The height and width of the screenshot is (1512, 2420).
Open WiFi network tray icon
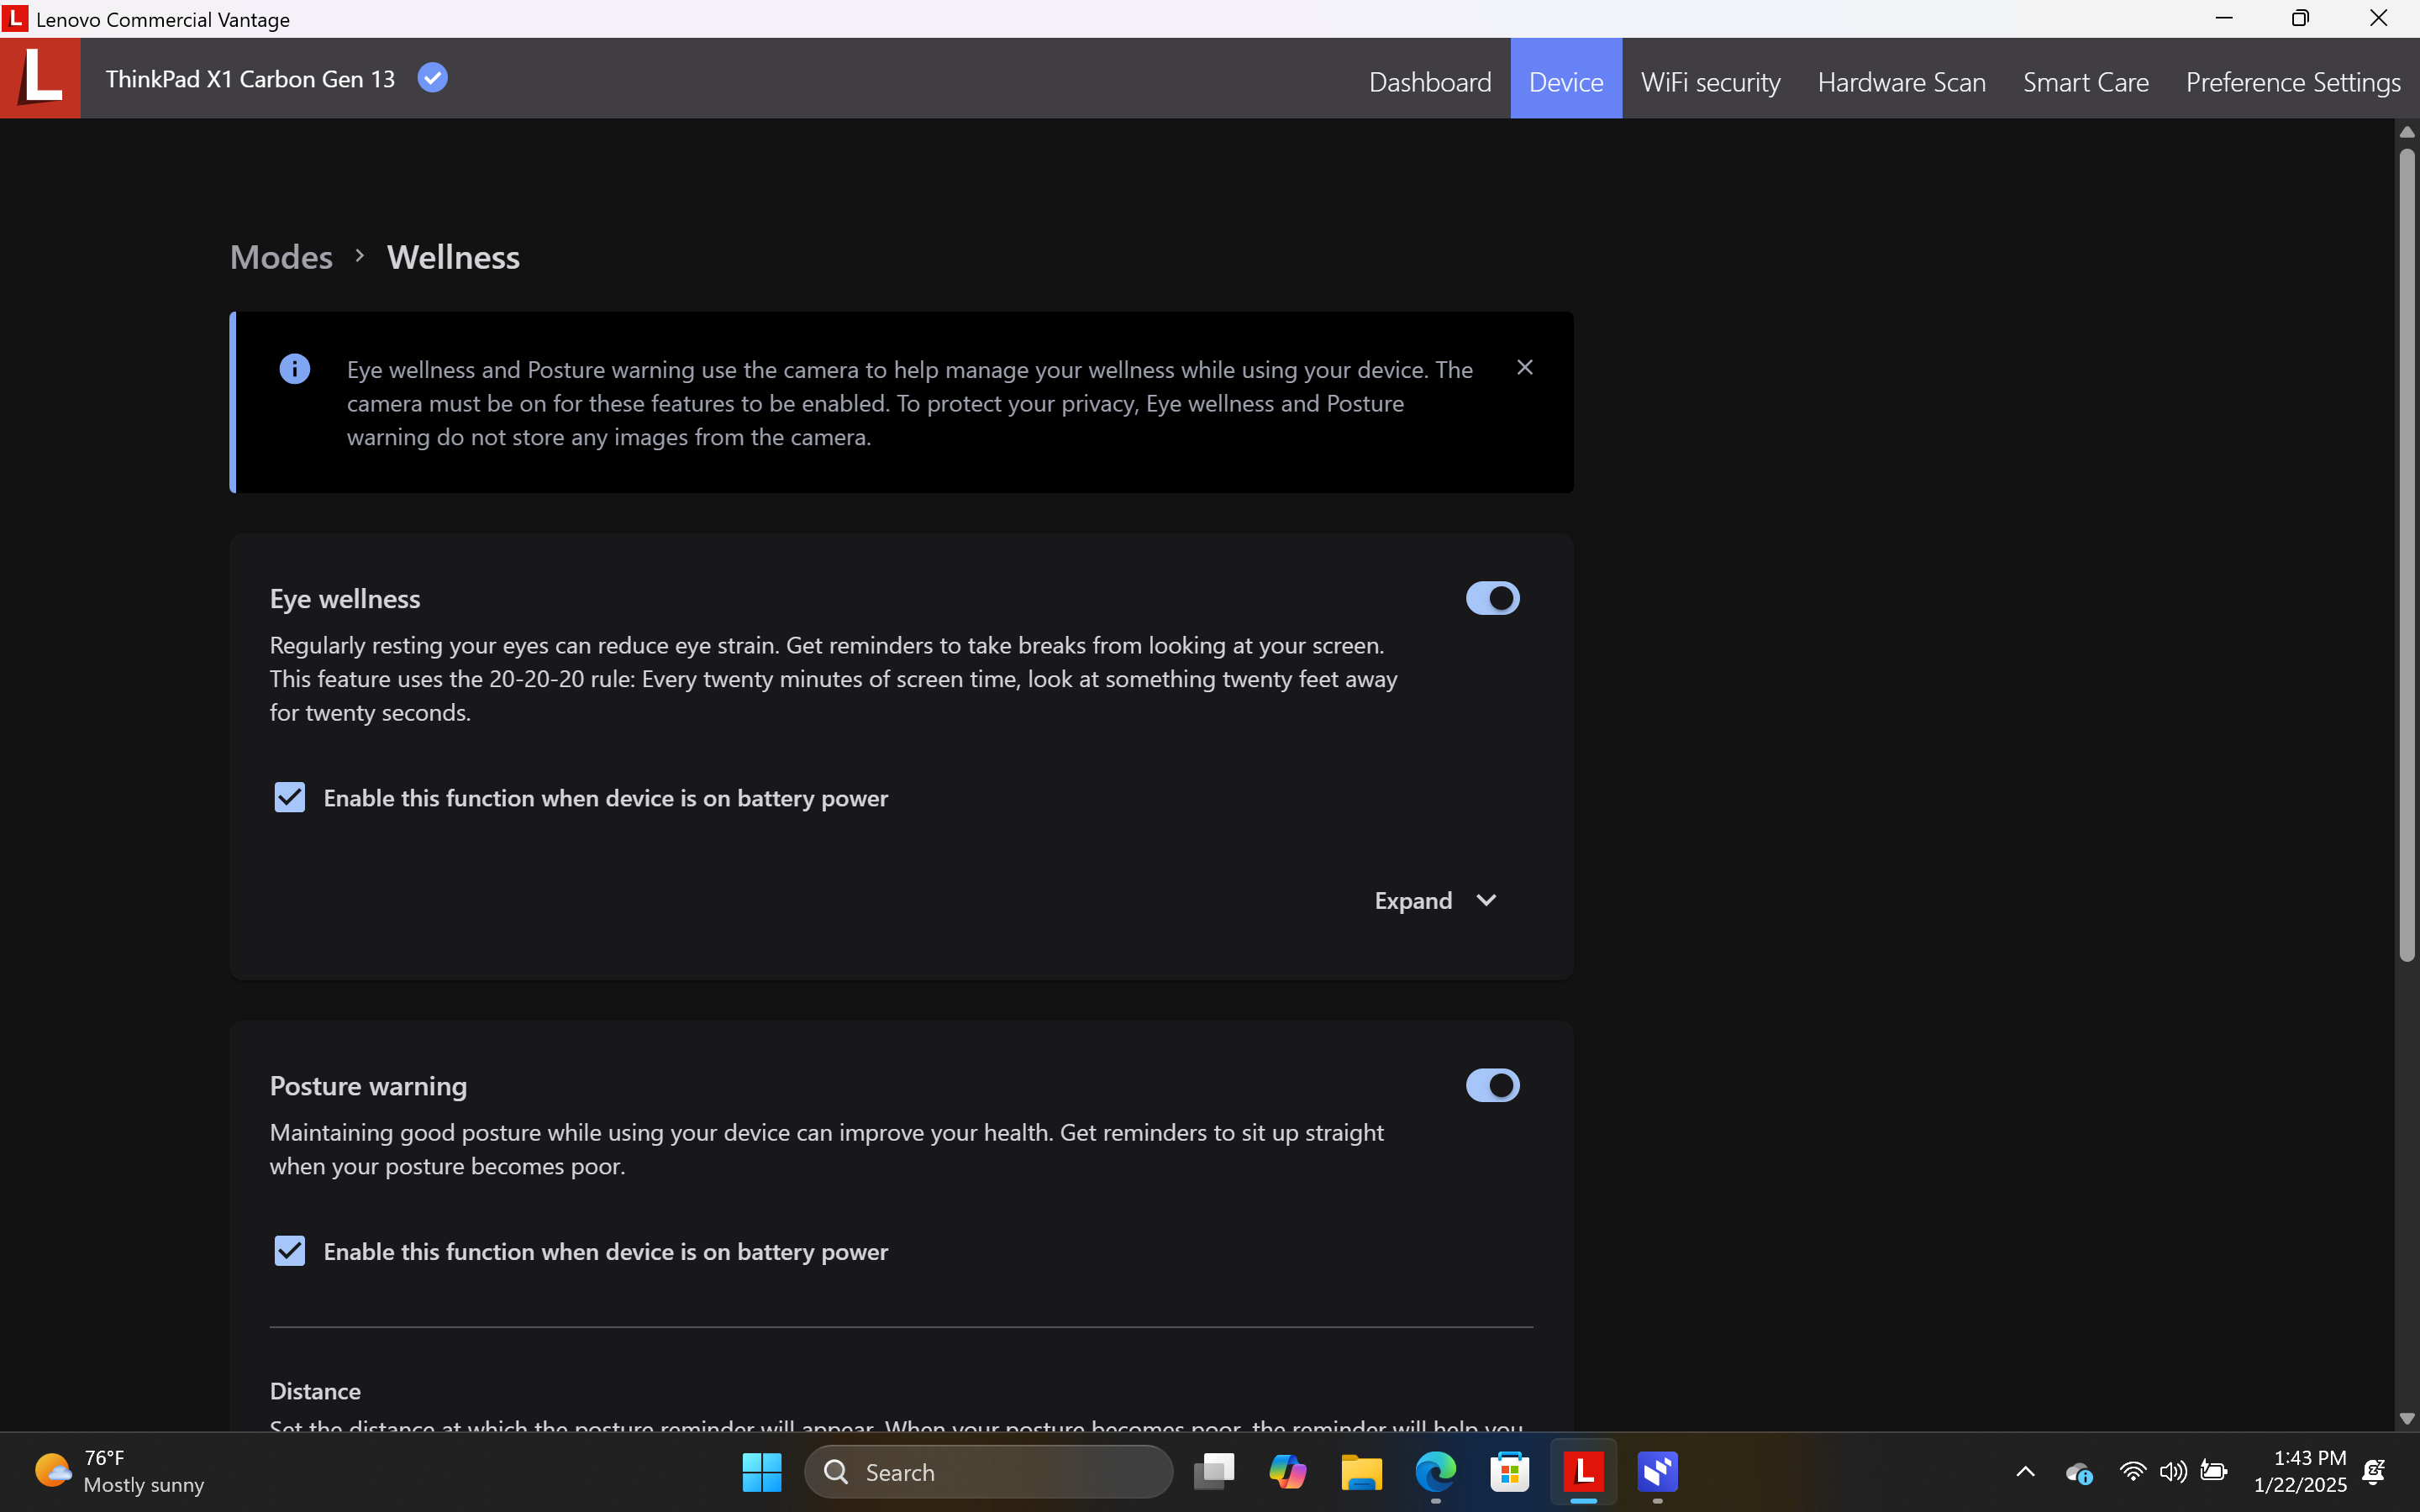point(2132,1472)
